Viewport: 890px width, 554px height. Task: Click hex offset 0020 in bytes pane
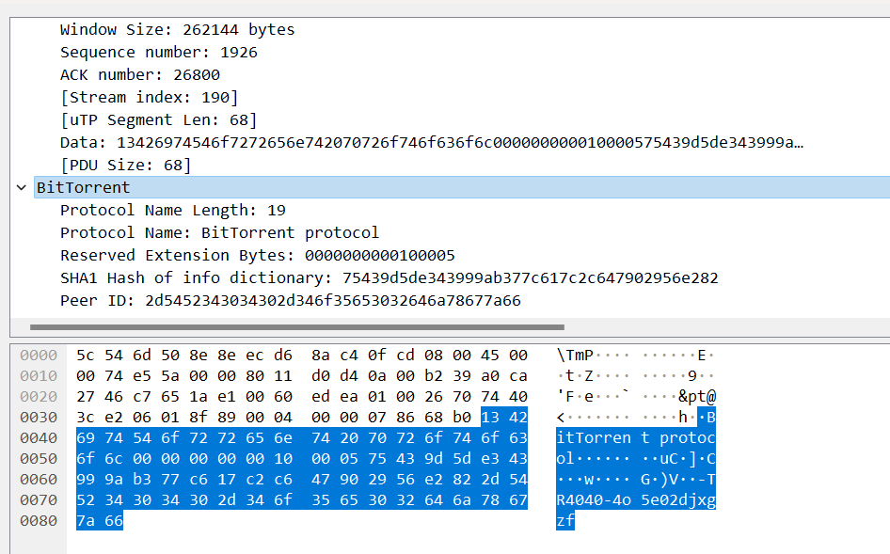click(x=39, y=397)
